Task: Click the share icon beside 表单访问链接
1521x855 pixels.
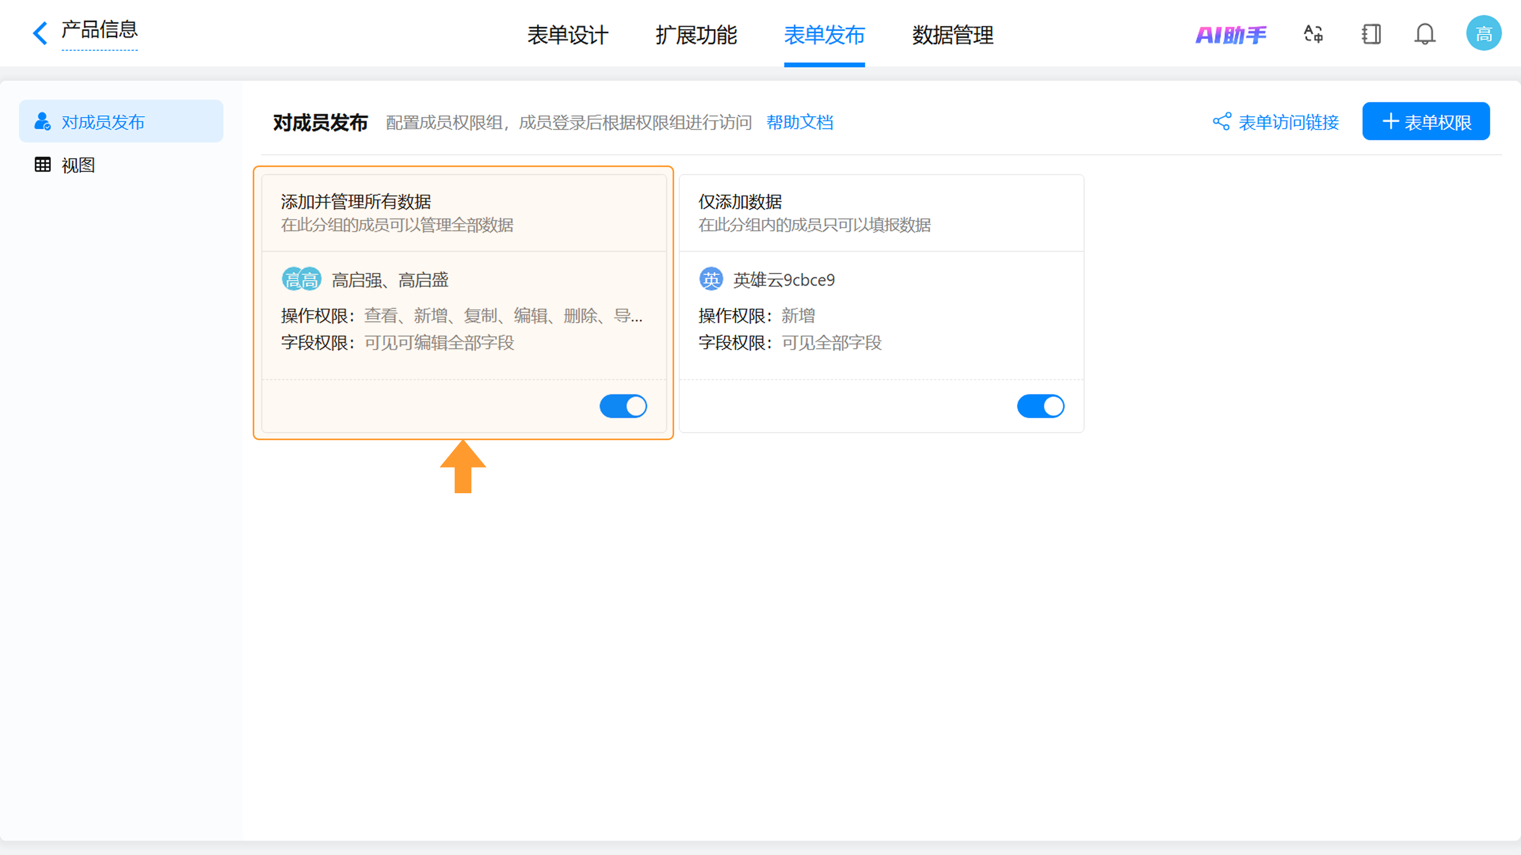Action: pyautogui.click(x=1222, y=122)
